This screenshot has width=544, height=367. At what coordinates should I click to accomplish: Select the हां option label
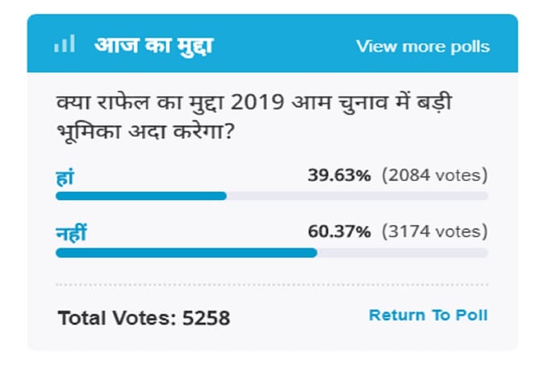point(65,176)
